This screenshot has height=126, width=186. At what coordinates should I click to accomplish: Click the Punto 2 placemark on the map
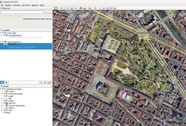click(146, 74)
